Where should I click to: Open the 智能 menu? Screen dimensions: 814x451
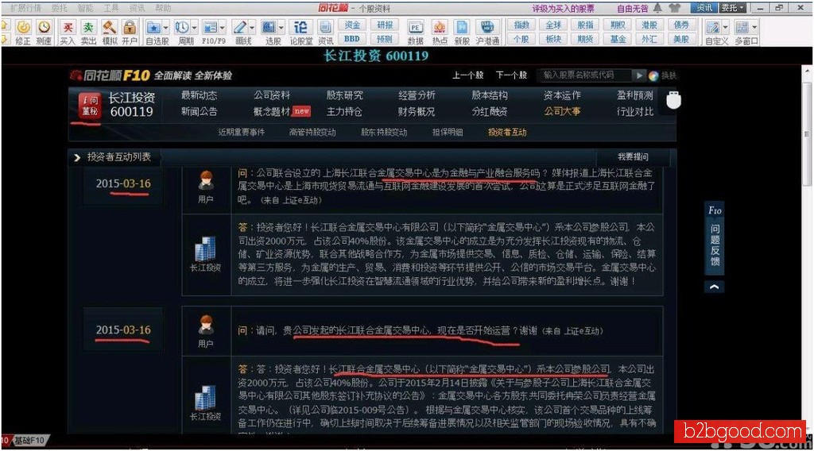[84, 8]
